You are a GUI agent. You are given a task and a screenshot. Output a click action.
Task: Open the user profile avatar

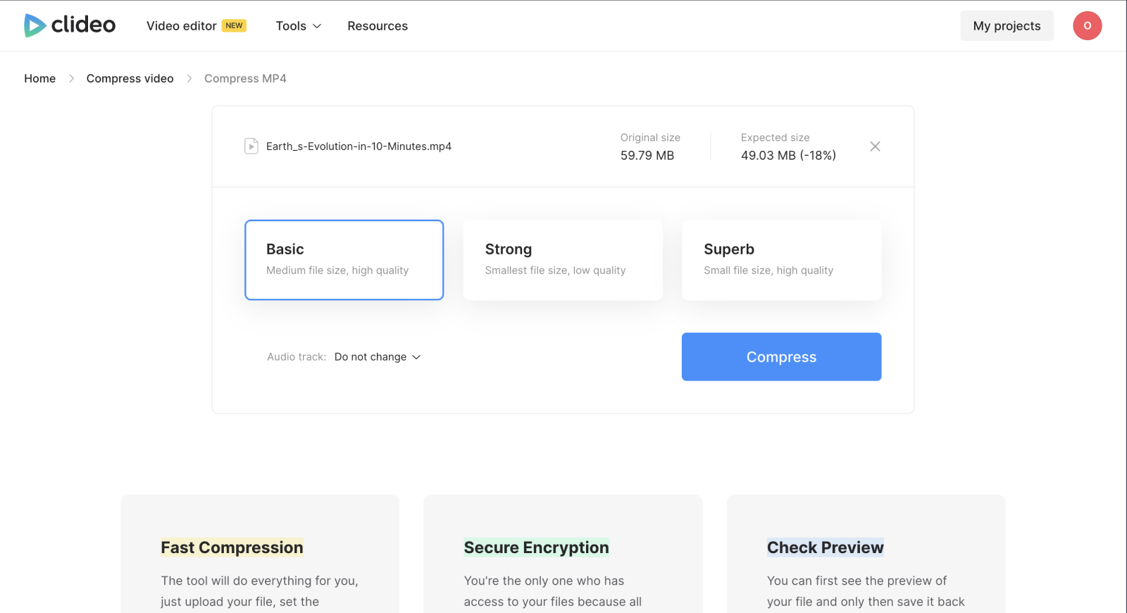[1087, 25]
